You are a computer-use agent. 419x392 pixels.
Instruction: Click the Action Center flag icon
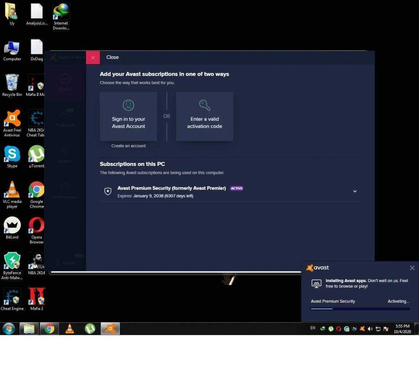pyautogui.click(x=386, y=329)
